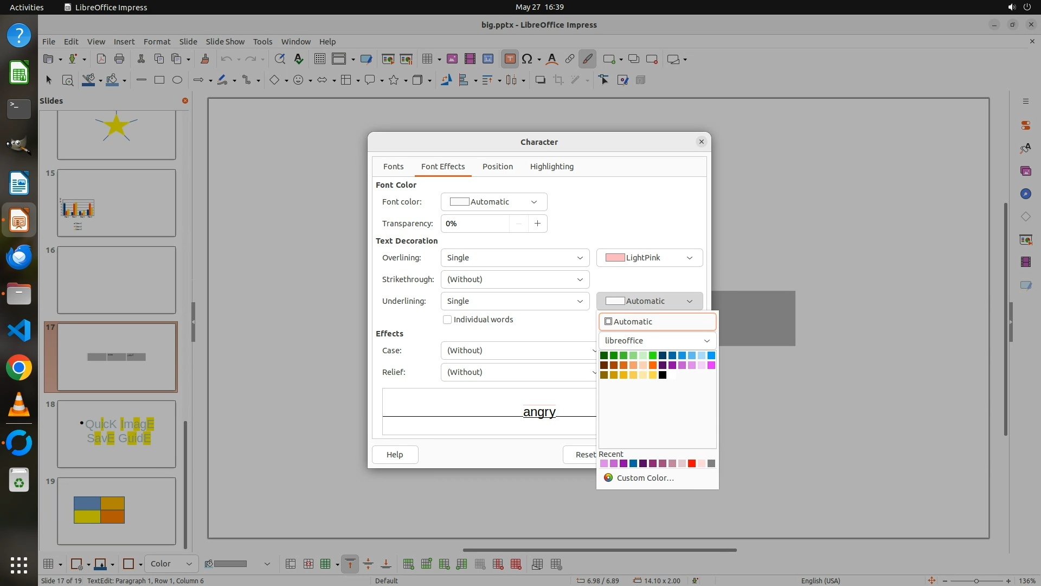Select the Automatic color option
1041x586 pixels.
657,322
